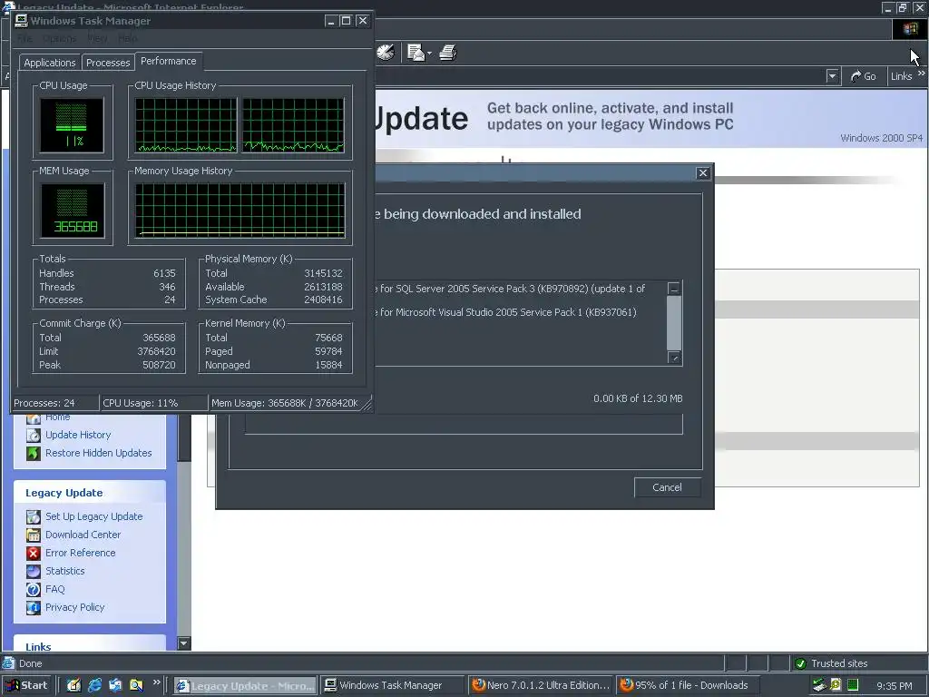Click the CPU Usage gauge showing 11%
This screenshot has width=929, height=697.
72,125
